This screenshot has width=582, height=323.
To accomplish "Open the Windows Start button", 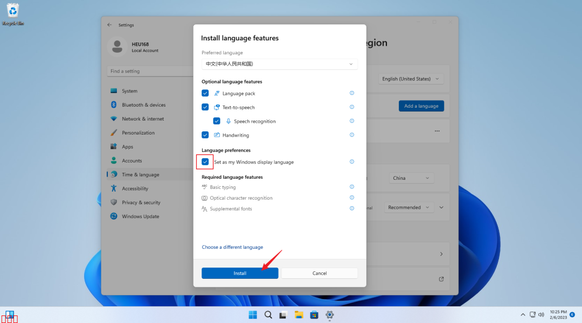I will (x=253, y=315).
